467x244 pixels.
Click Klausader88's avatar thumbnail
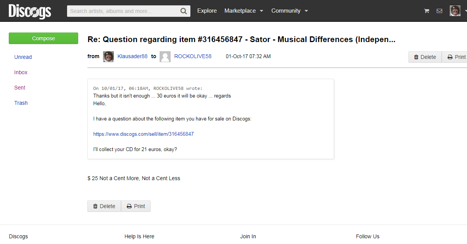[108, 57]
